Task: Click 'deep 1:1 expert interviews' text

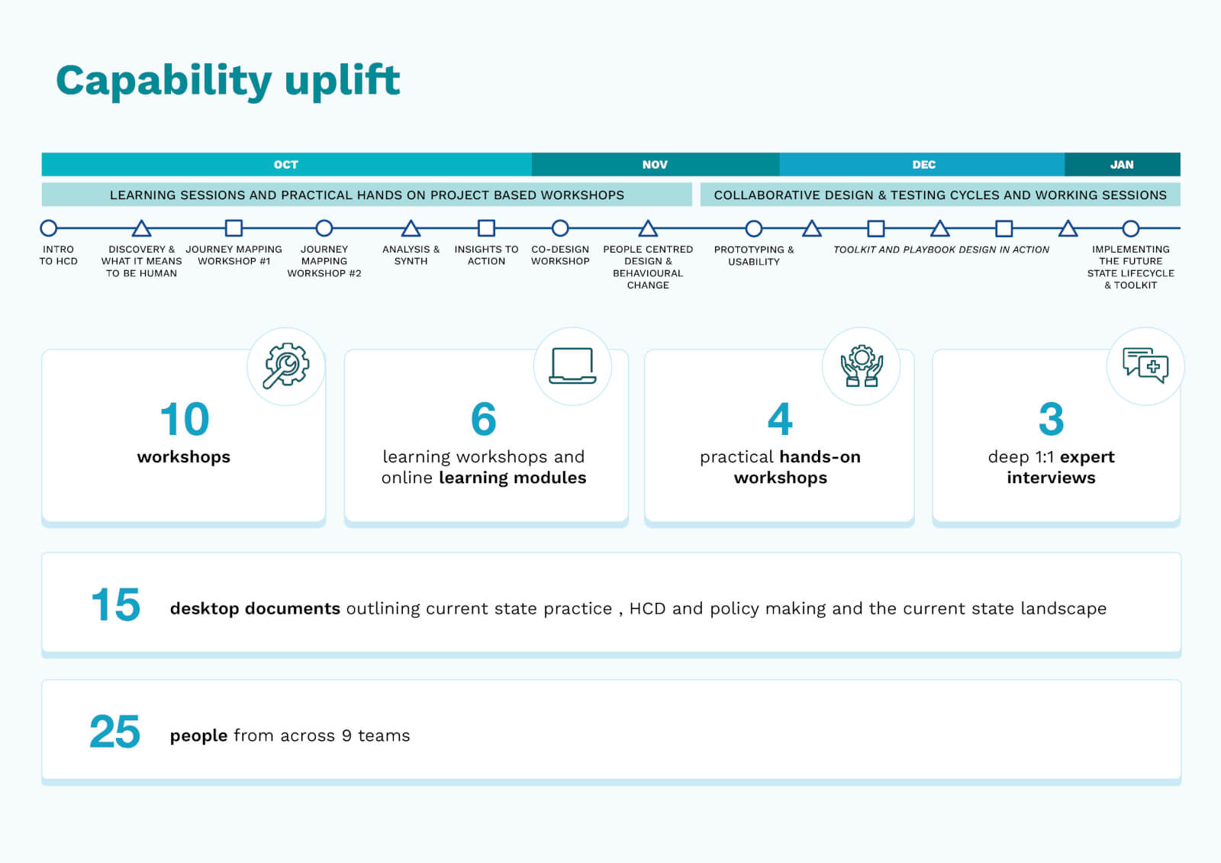Action: click(1051, 467)
